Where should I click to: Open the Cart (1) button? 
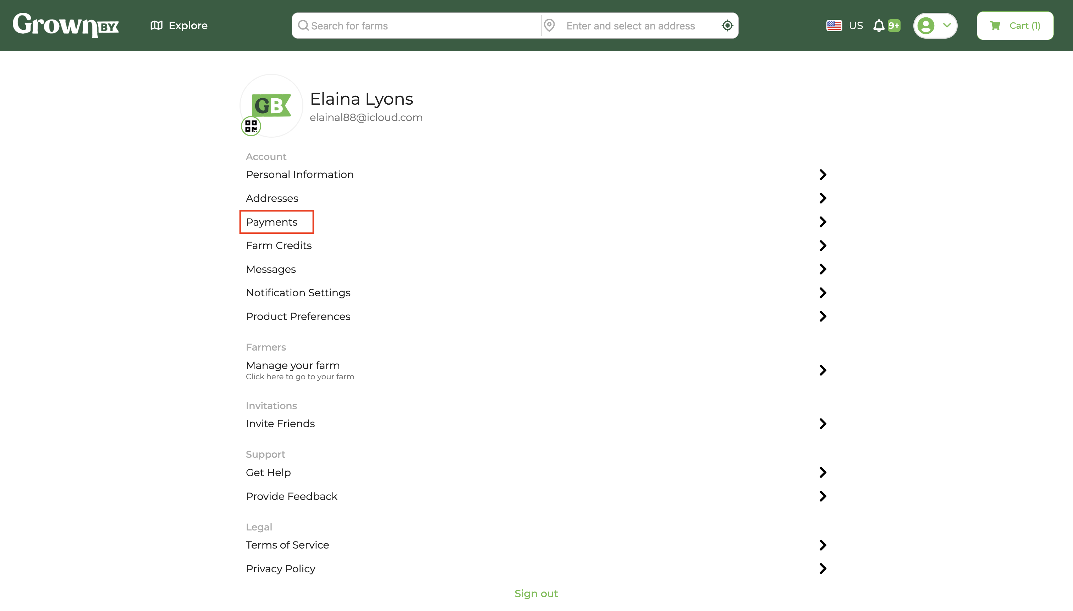pos(1015,26)
